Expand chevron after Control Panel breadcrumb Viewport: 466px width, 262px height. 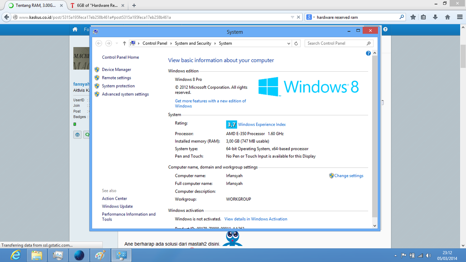[171, 43]
